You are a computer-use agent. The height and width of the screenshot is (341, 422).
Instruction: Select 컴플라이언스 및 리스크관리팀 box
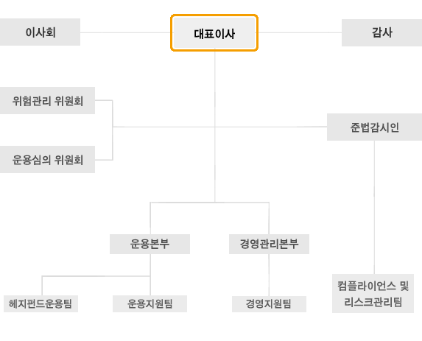[x=373, y=293]
